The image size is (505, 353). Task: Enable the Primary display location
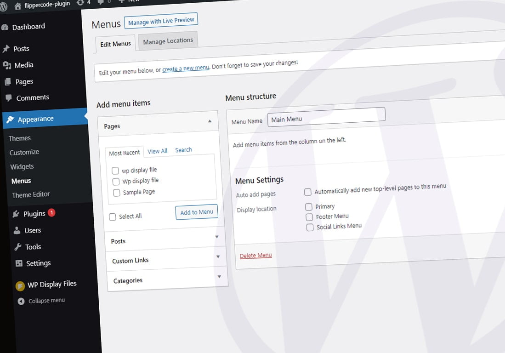(309, 207)
